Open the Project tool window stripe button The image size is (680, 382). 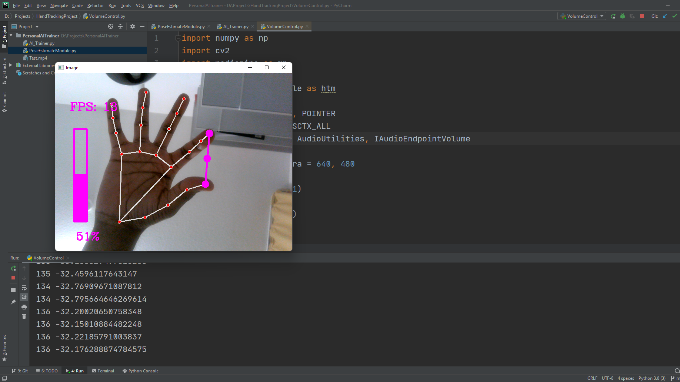coord(4,37)
